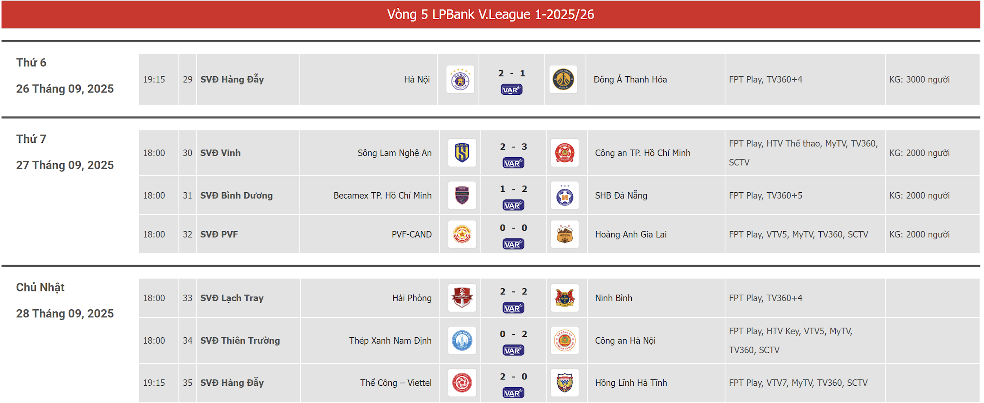The image size is (984, 403).
Task: Click the Hải Phòng club logo
Action: point(462,298)
